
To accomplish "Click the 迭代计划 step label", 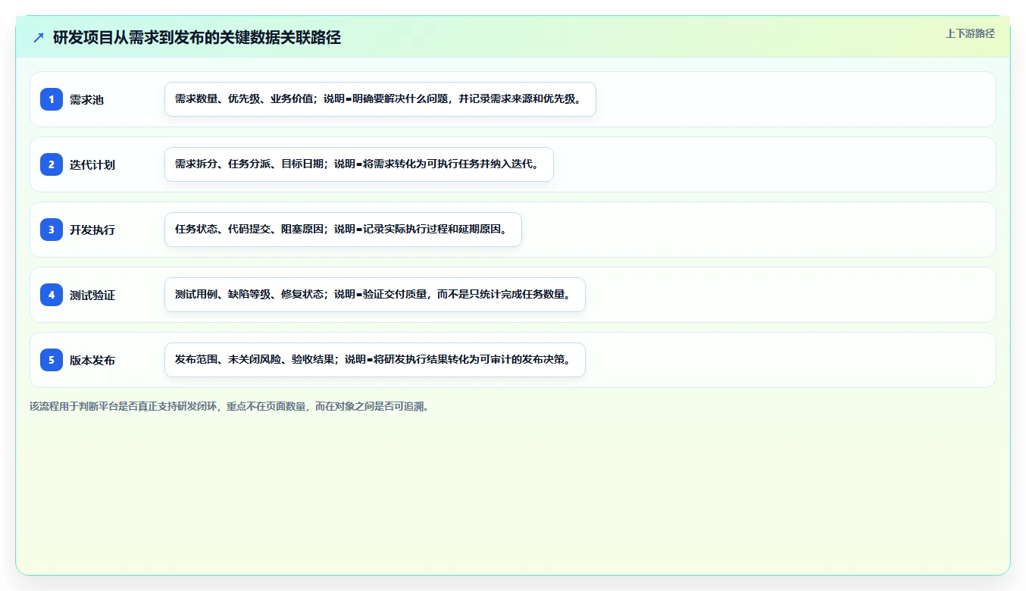I will (x=92, y=164).
